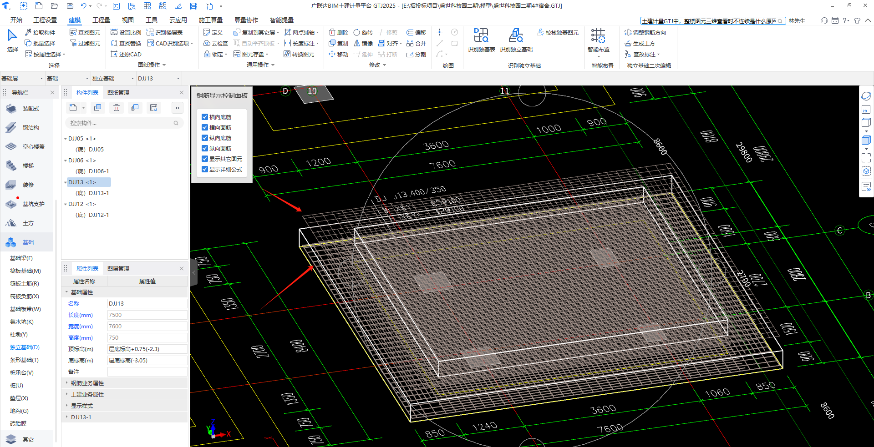The image size is (874, 447).
Task: Click 查找替换 find and replace
Action: click(x=126, y=43)
